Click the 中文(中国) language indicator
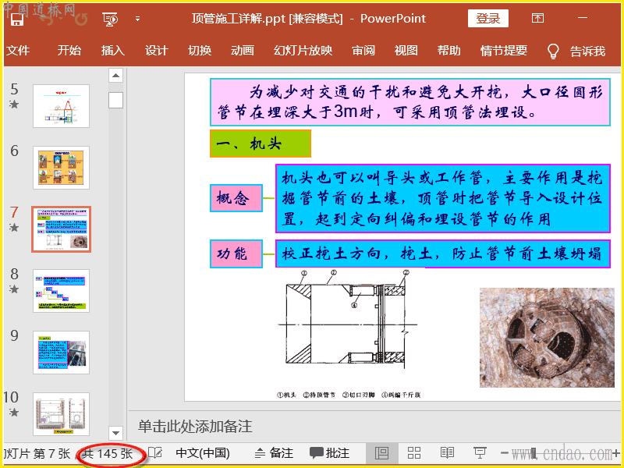This screenshot has width=624, height=468. (x=203, y=453)
